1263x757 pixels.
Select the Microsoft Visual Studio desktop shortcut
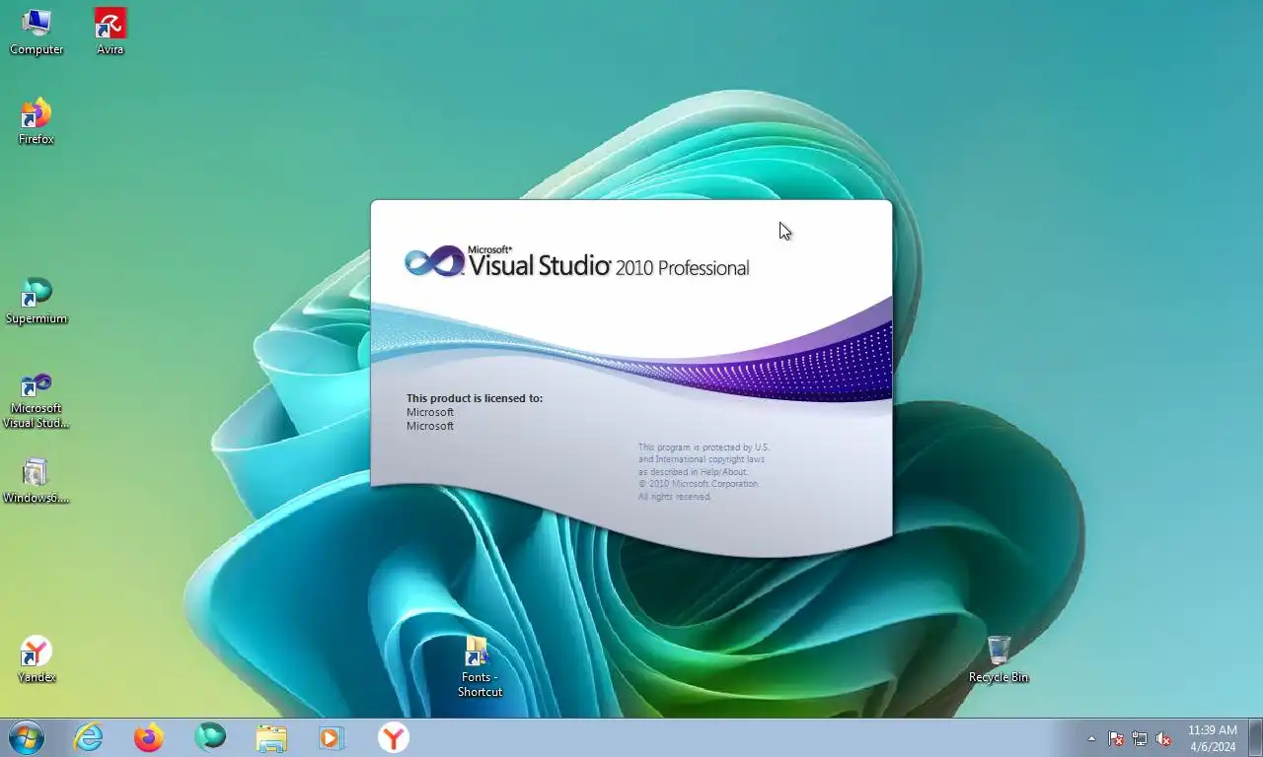[x=37, y=399]
